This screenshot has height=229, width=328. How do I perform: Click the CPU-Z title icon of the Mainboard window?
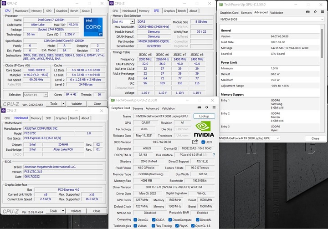3,111
